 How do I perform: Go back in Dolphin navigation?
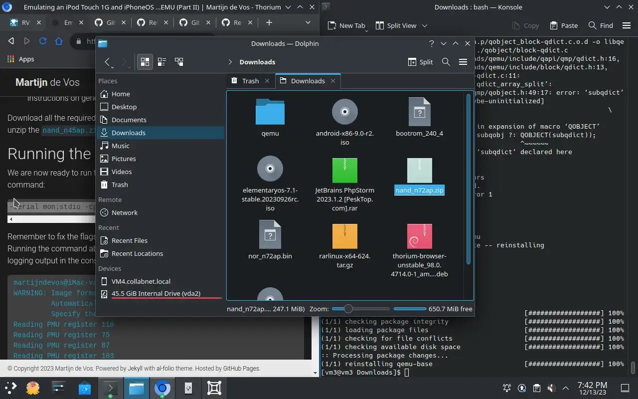click(107, 62)
